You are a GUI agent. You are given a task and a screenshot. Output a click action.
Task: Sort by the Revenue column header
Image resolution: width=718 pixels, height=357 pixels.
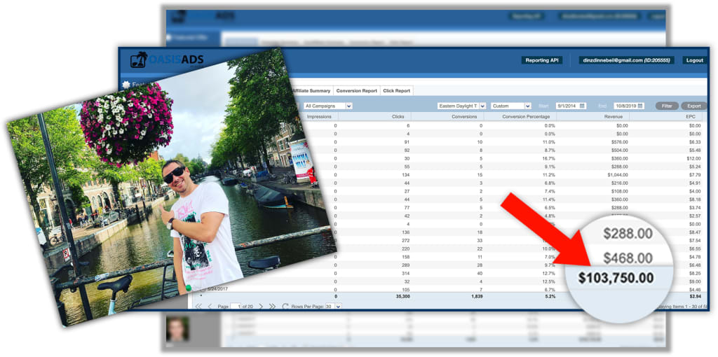[613, 117]
